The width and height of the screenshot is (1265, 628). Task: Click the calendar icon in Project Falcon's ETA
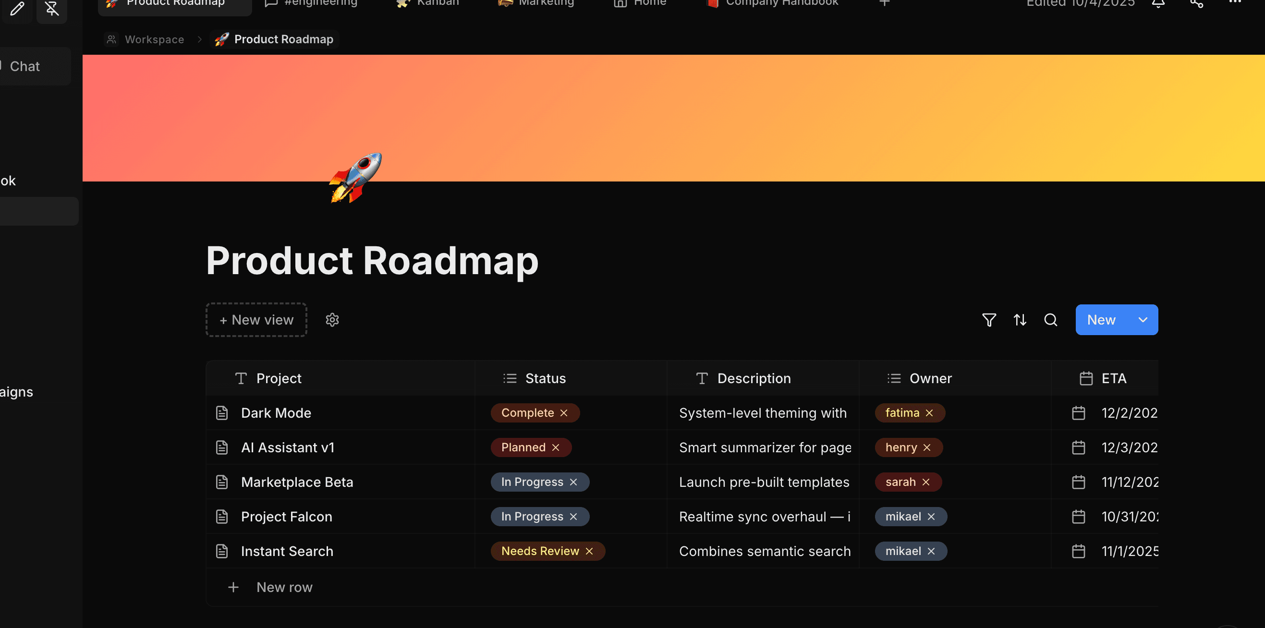tap(1078, 517)
